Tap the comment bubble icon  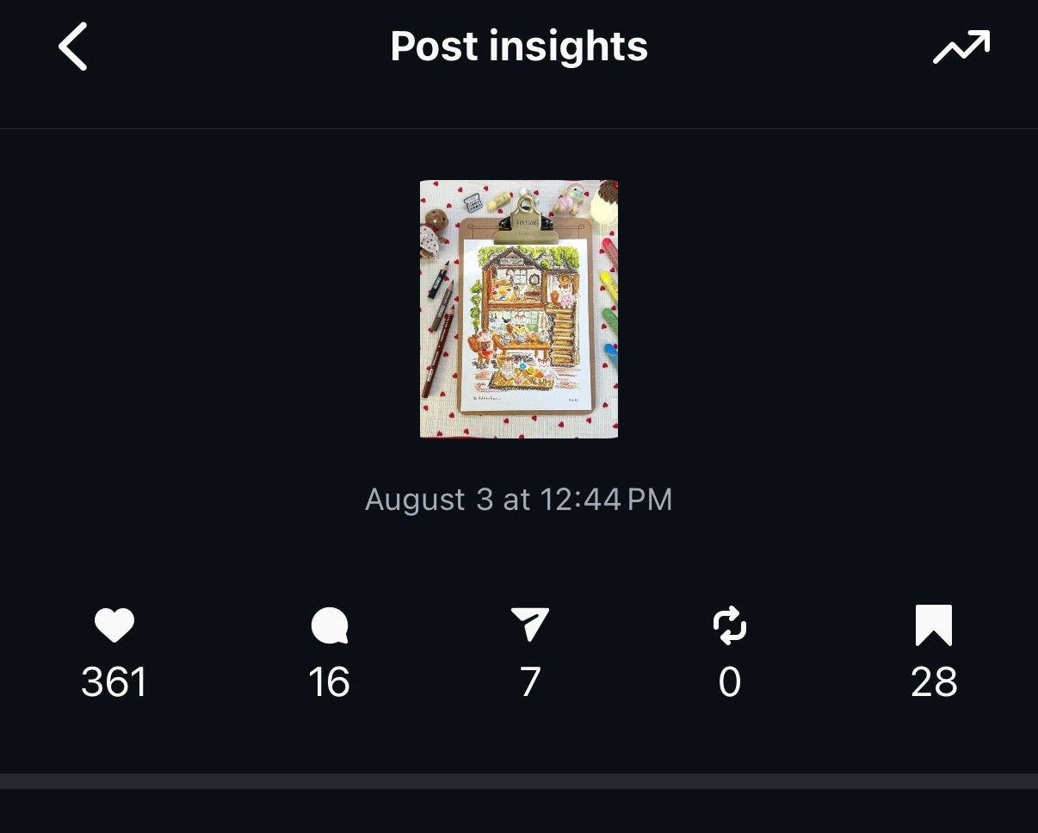coord(330,625)
